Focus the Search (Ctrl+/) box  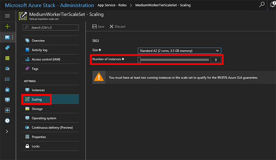51,27
